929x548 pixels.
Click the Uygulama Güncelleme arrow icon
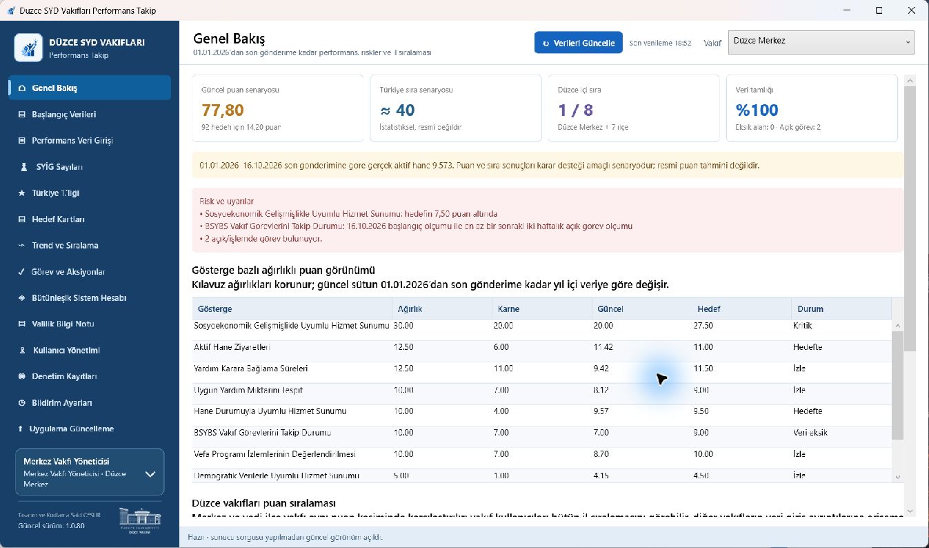click(x=21, y=429)
